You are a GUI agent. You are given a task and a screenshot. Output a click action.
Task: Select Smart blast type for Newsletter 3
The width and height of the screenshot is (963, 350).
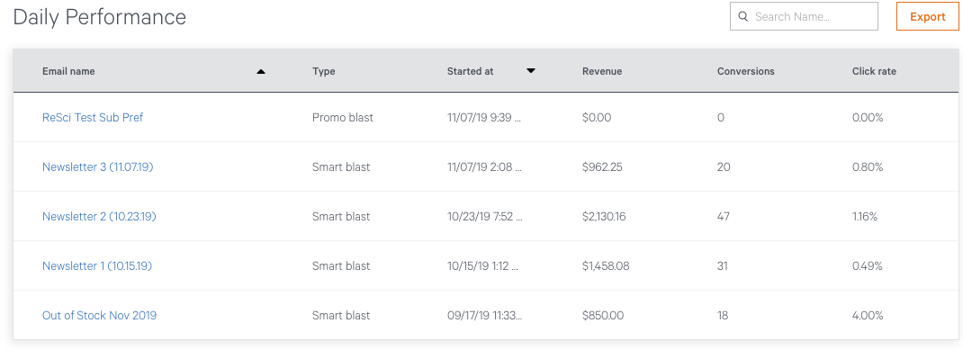[341, 167]
